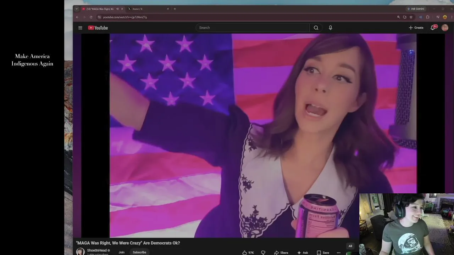Screen dimensions: 454x255
Task: Open the YouTube notifications bell
Action: [433, 28]
